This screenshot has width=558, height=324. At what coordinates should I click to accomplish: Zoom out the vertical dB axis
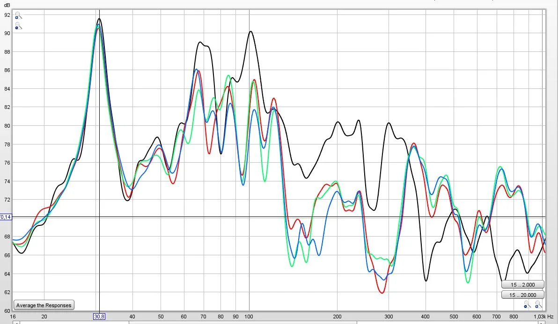click(18, 26)
